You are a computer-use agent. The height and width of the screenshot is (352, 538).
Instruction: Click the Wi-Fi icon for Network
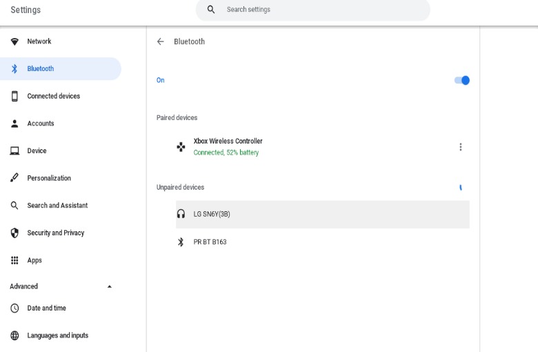(x=14, y=41)
